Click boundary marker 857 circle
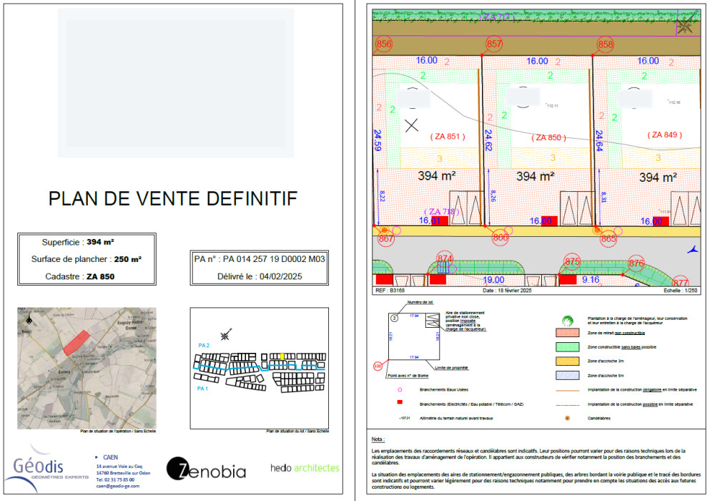Viewport: 710px width, 501px height. click(x=493, y=44)
